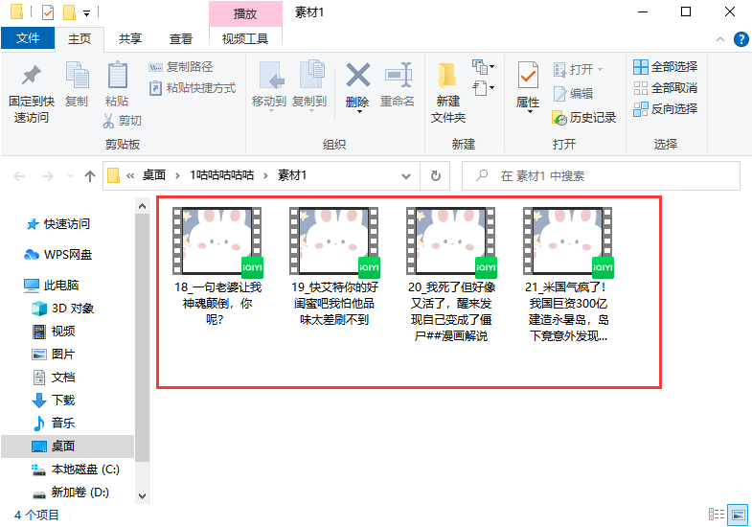Switch to the Home tab
Viewport: 752px width, 527px height.
coord(80,38)
